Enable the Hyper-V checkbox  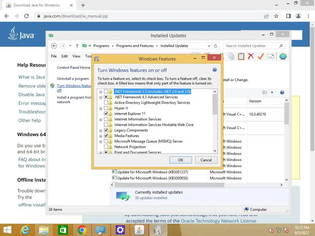coord(106,108)
